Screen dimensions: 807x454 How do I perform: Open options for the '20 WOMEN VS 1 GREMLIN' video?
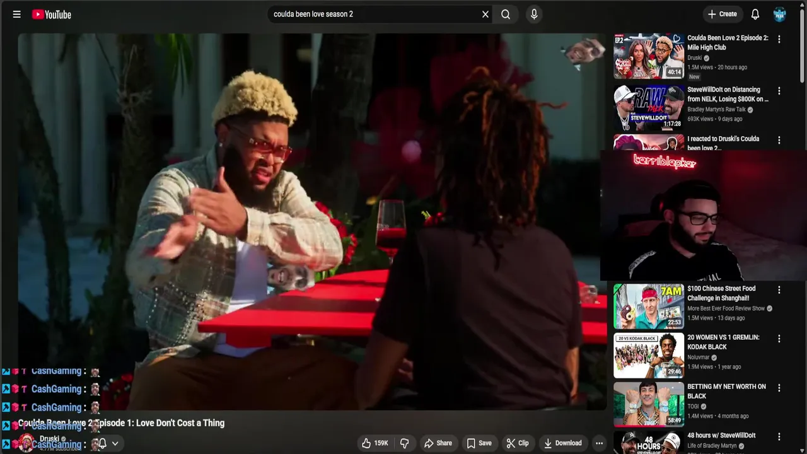point(779,339)
